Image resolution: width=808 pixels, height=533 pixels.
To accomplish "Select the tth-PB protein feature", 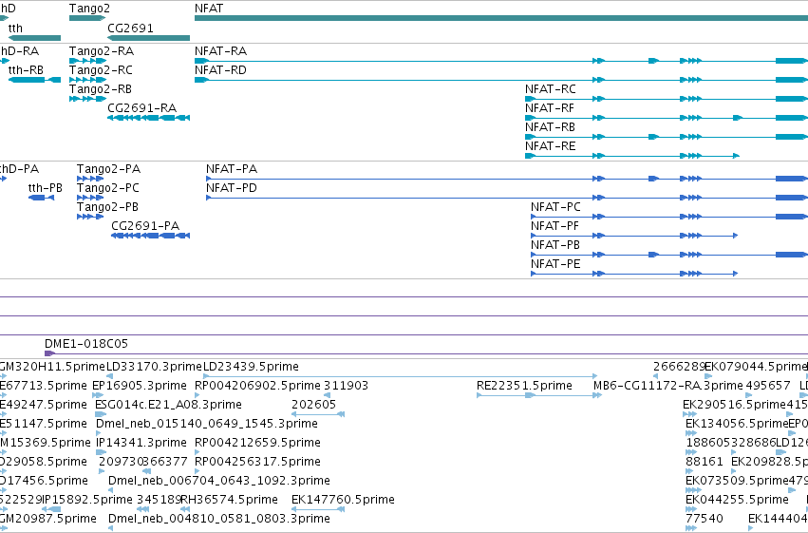I will pyautogui.click(x=41, y=198).
